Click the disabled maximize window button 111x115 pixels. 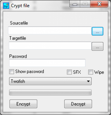85,4
